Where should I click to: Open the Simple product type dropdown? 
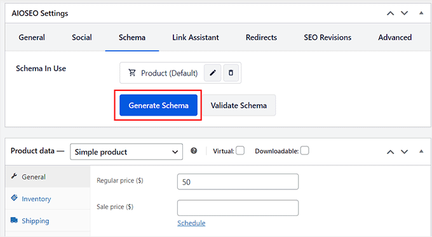(126, 152)
